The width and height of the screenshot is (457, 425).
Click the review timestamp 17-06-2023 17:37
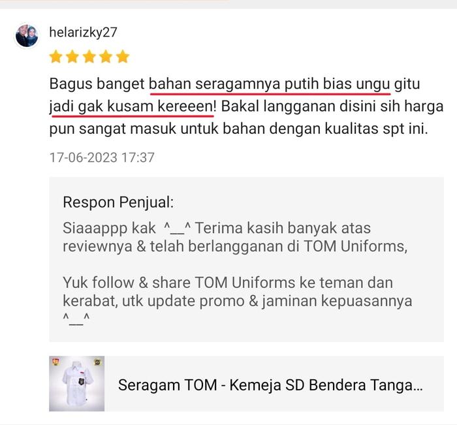(102, 158)
